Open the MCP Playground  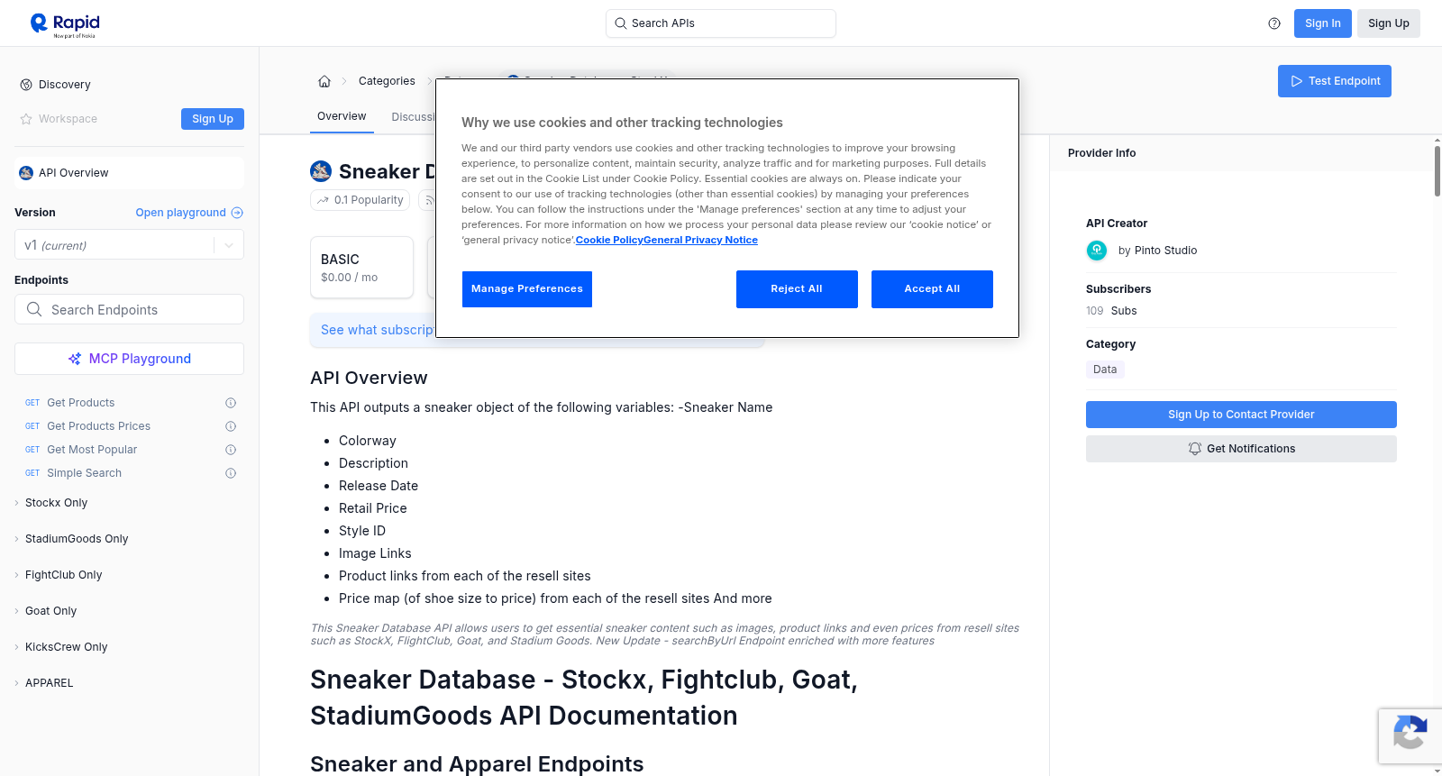pos(129,359)
